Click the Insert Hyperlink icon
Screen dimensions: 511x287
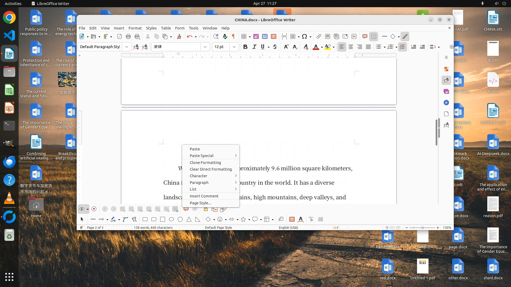pyautogui.click(x=319, y=37)
